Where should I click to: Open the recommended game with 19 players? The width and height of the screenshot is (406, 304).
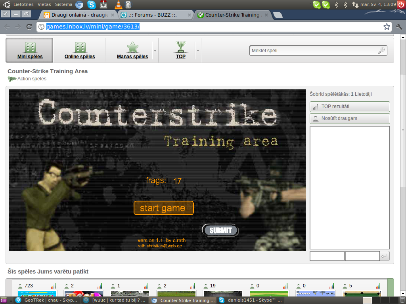223,293
